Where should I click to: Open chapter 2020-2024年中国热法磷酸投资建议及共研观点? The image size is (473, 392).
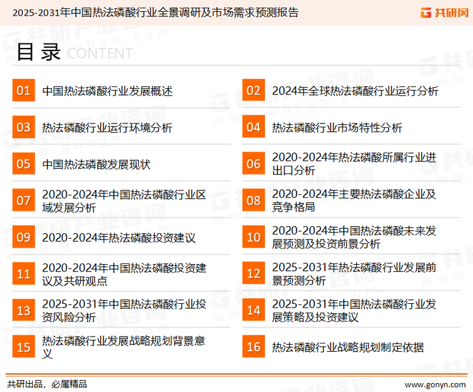click(x=124, y=274)
